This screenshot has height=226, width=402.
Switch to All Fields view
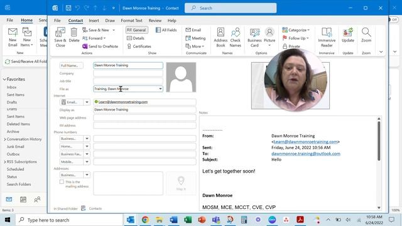[x=166, y=30]
